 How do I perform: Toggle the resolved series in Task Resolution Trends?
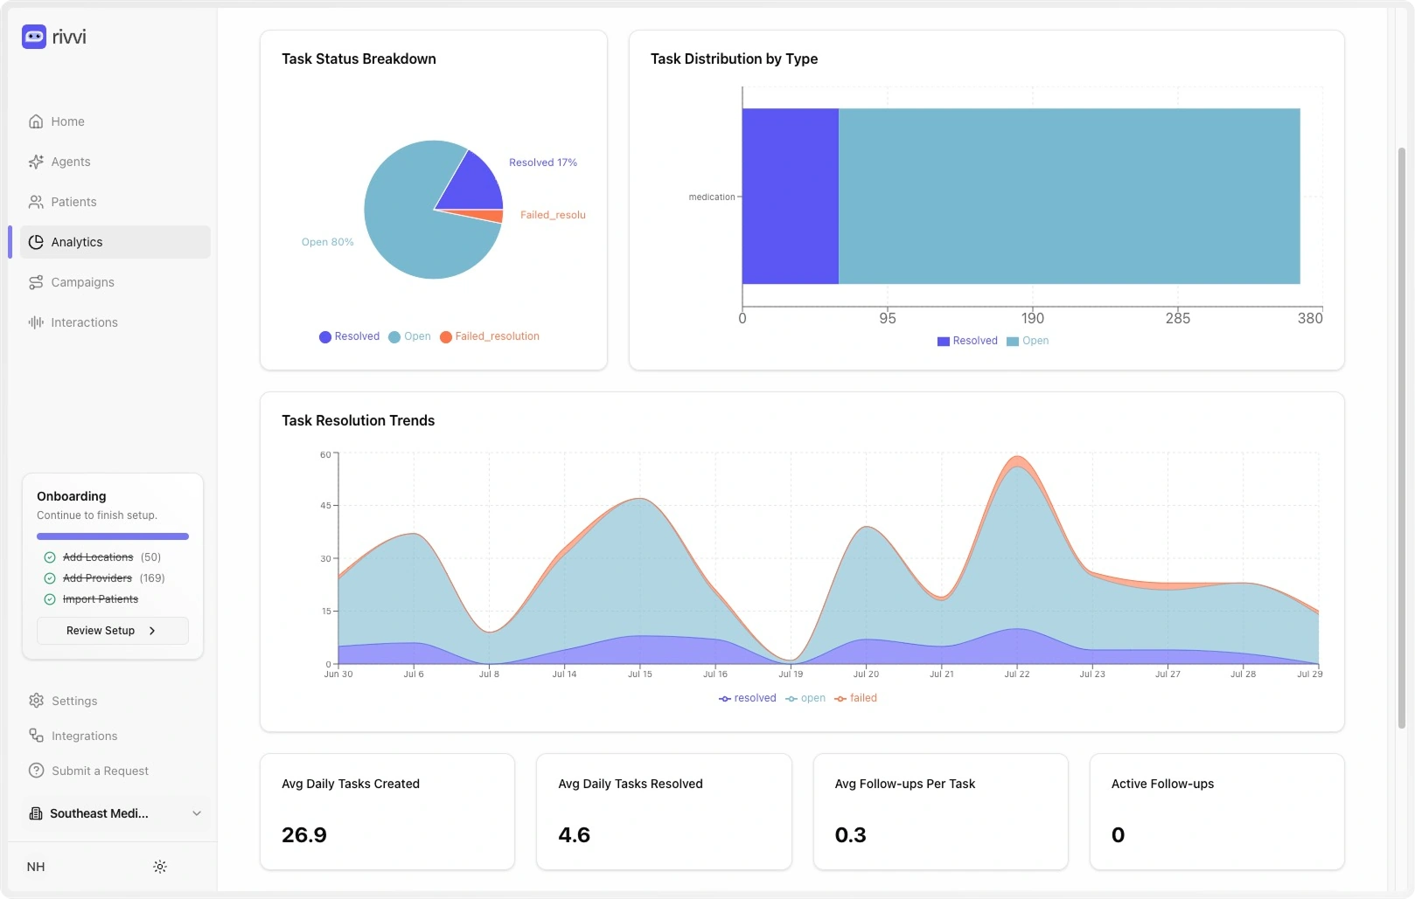[747, 698]
